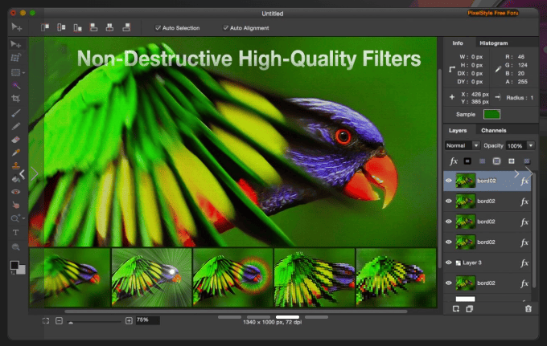
Task: Click the zoom out minus button
Action: 59,320
